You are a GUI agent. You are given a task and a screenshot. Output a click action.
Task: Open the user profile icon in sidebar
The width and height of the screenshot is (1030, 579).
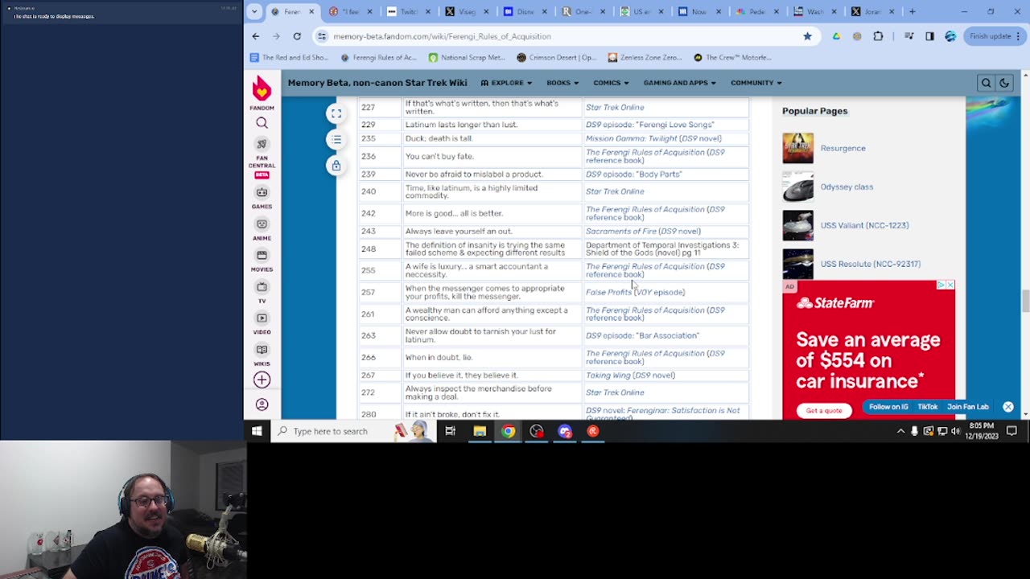point(262,404)
